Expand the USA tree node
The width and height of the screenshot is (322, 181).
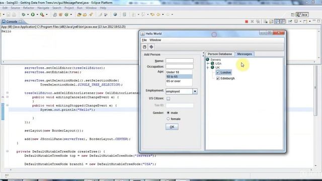click(x=208, y=64)
